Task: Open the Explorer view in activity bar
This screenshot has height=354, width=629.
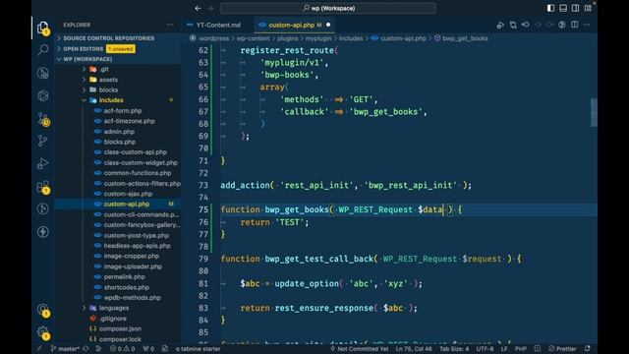Action: [x=43, y=28]
